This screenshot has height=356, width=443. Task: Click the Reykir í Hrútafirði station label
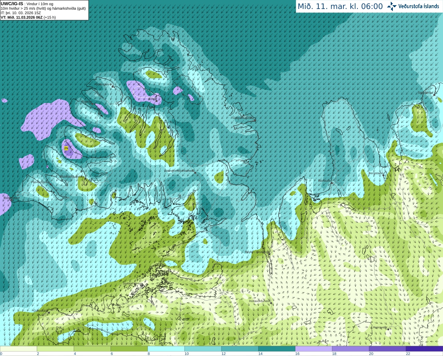(257, 252)
